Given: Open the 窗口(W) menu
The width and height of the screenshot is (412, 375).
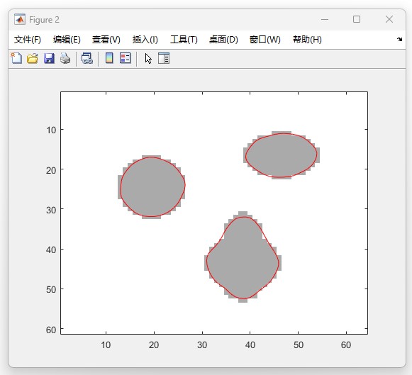Looking at the screenshot, I should (265, 40).
